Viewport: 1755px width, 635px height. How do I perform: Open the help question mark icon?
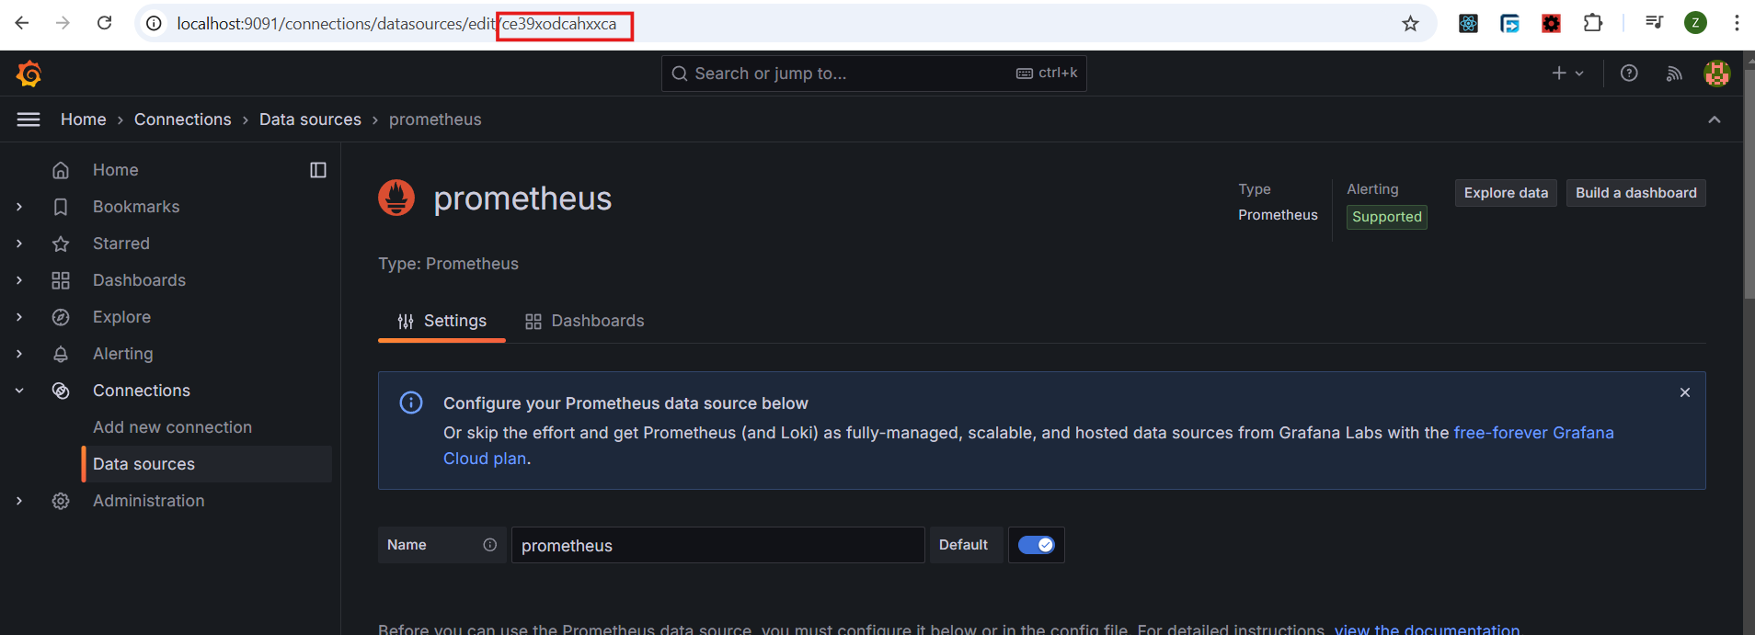coord(1629,74)
